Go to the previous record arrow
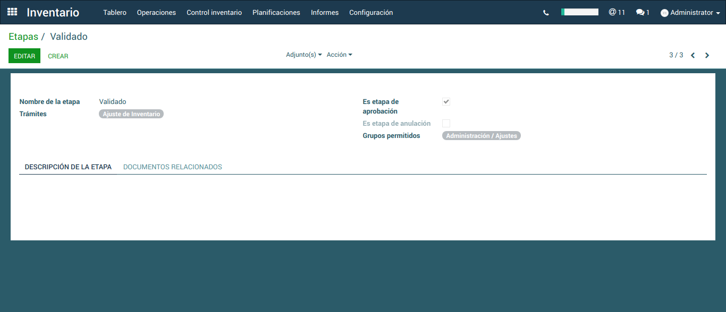Image resolution: width=726 pixels, height=312 pixels. coord(693,55)
